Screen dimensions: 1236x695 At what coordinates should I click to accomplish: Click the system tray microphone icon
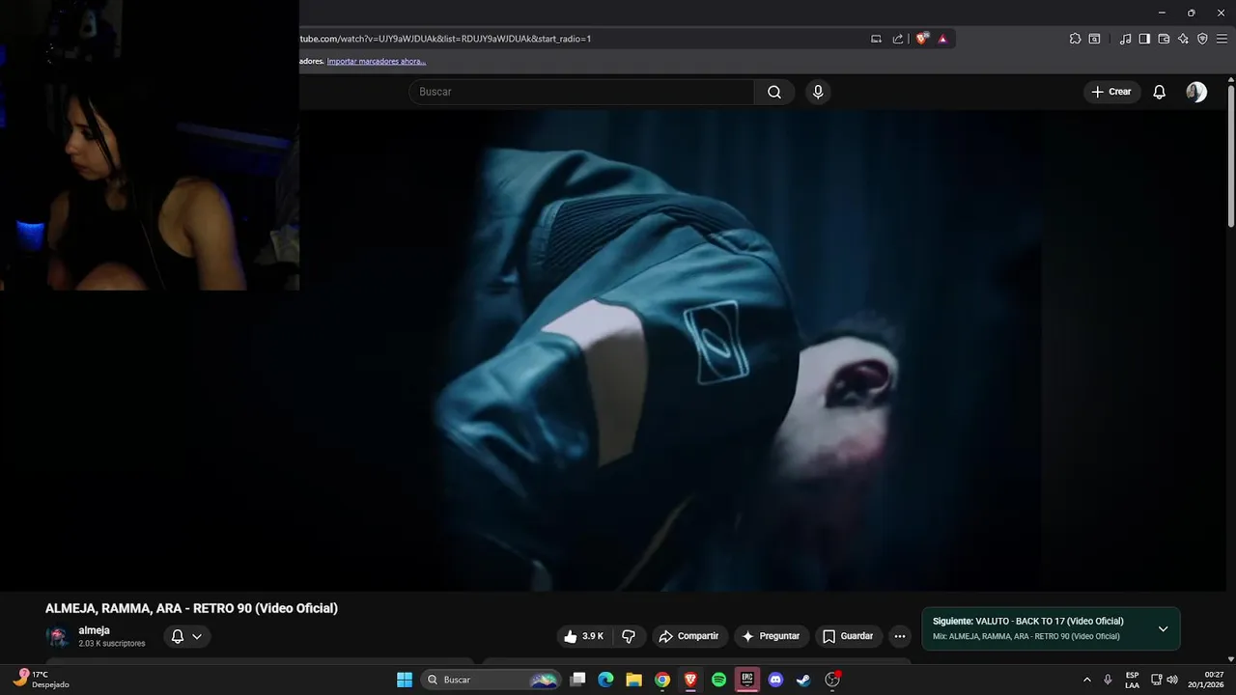pos(1108,680)
